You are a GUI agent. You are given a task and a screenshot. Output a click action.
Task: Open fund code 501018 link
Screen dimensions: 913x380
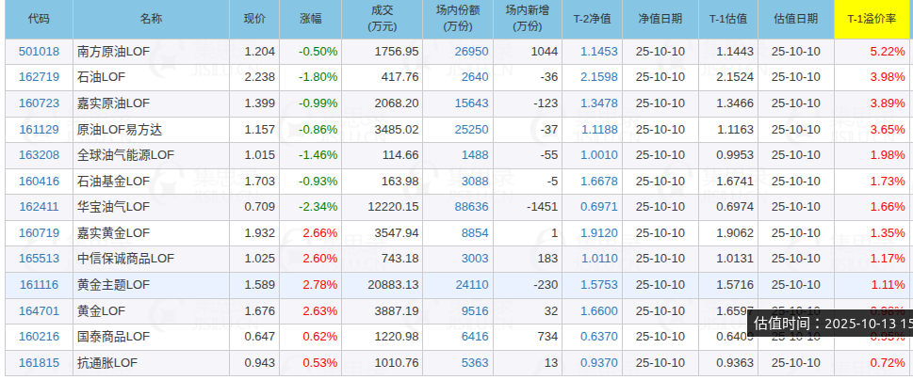[x=39, y=51]
